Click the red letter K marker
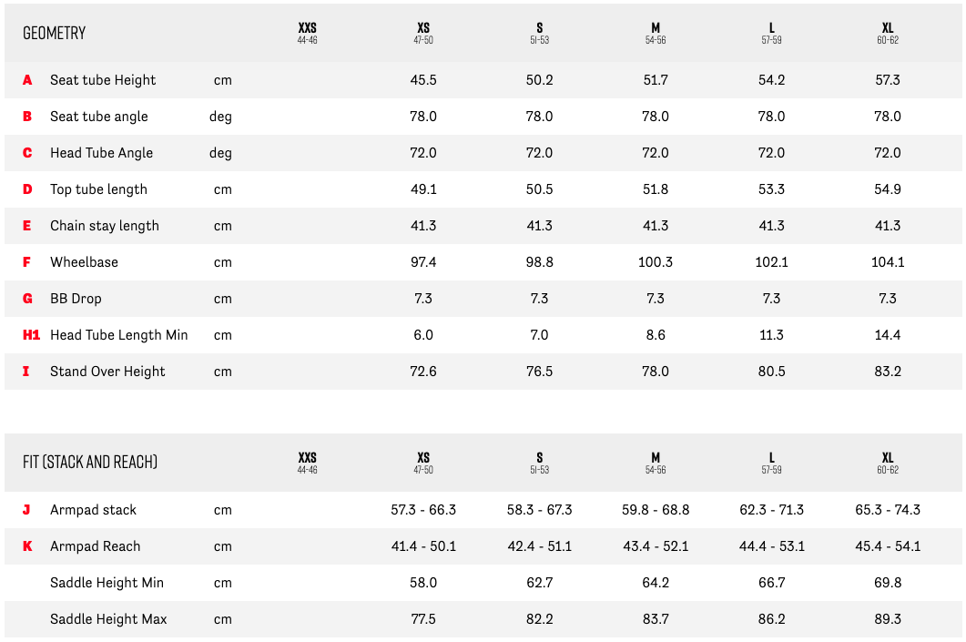 pyautogui.click(x=27, y=546)
